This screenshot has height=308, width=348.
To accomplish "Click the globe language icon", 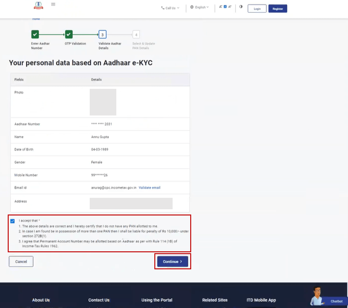I will pos(191,7).
